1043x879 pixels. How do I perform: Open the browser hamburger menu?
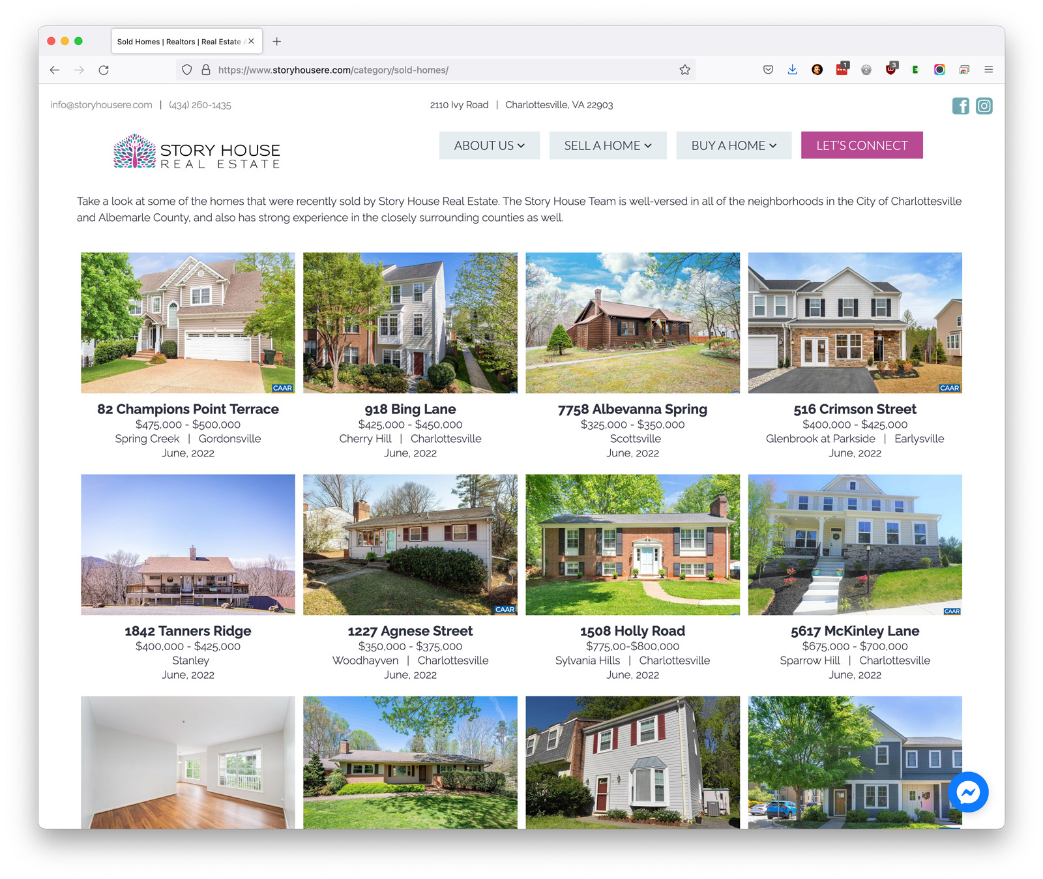(x=989, y=70)
